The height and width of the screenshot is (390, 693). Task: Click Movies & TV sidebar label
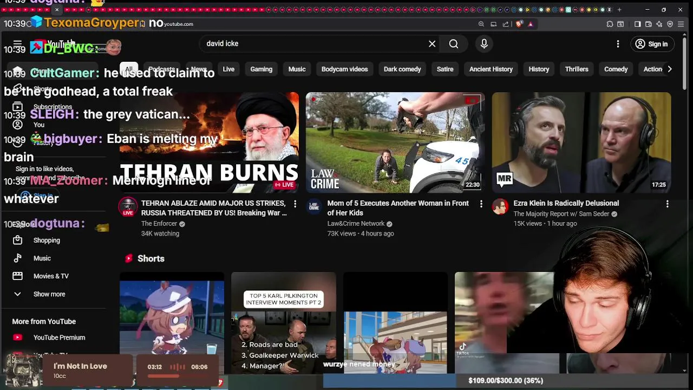pos(51,276)
